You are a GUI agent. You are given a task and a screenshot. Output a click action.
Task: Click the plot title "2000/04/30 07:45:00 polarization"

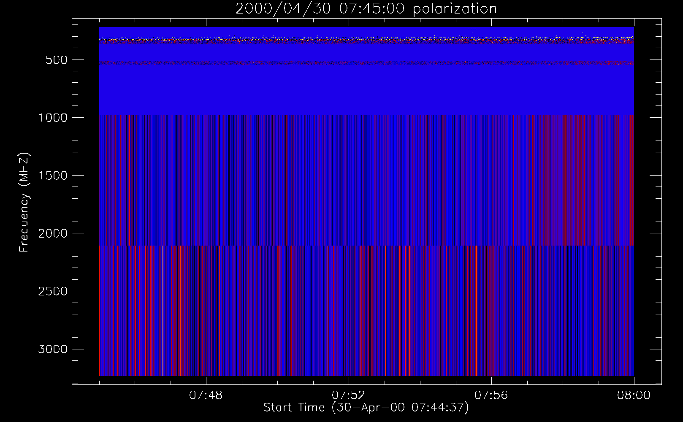point(366,9)
